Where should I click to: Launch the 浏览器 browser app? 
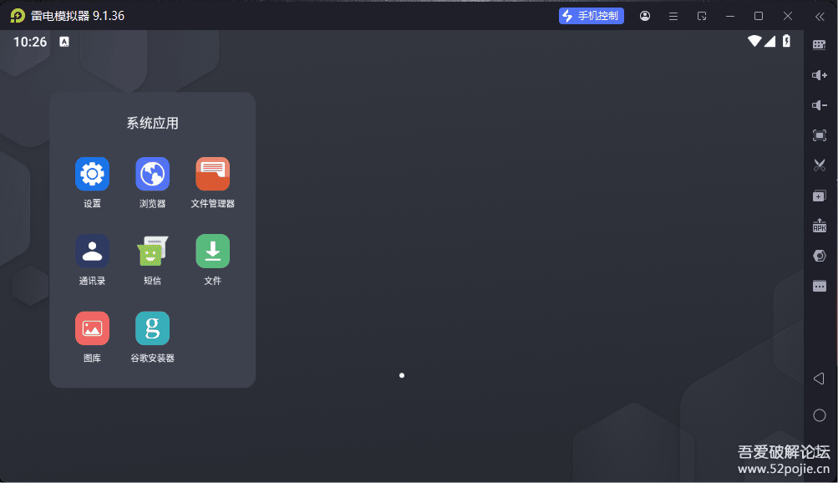pos(152,174)
